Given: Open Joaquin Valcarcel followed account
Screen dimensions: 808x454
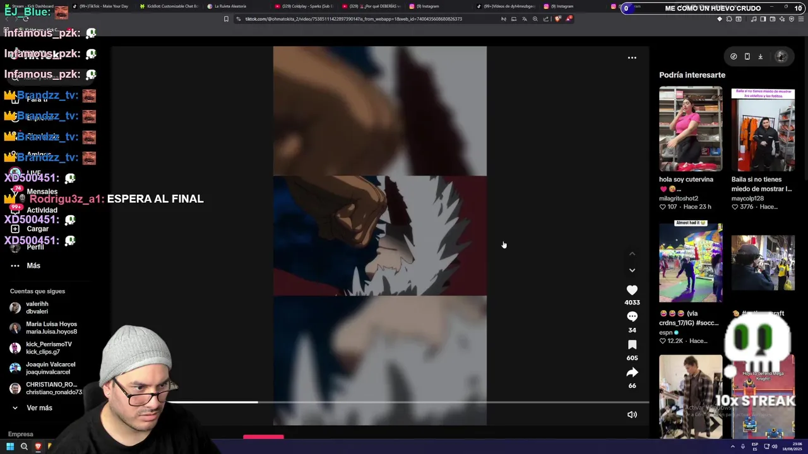Looking at the screenshot, I should coord(50,368).
